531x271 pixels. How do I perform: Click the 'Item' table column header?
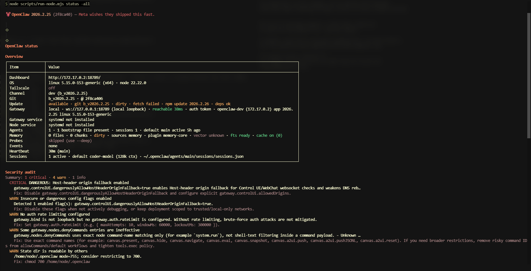point(14,67)
